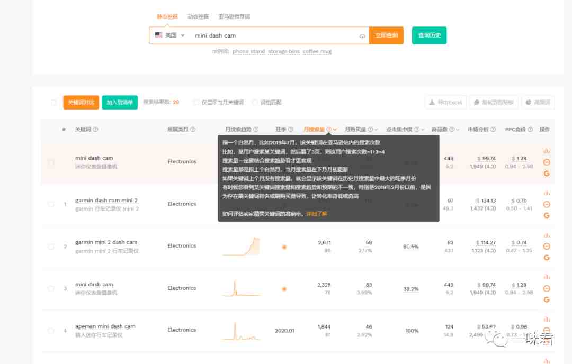This screenshot has height=364, width=572.
Task: Click the upload icon inside the search box
Action: tap(362, 36)
